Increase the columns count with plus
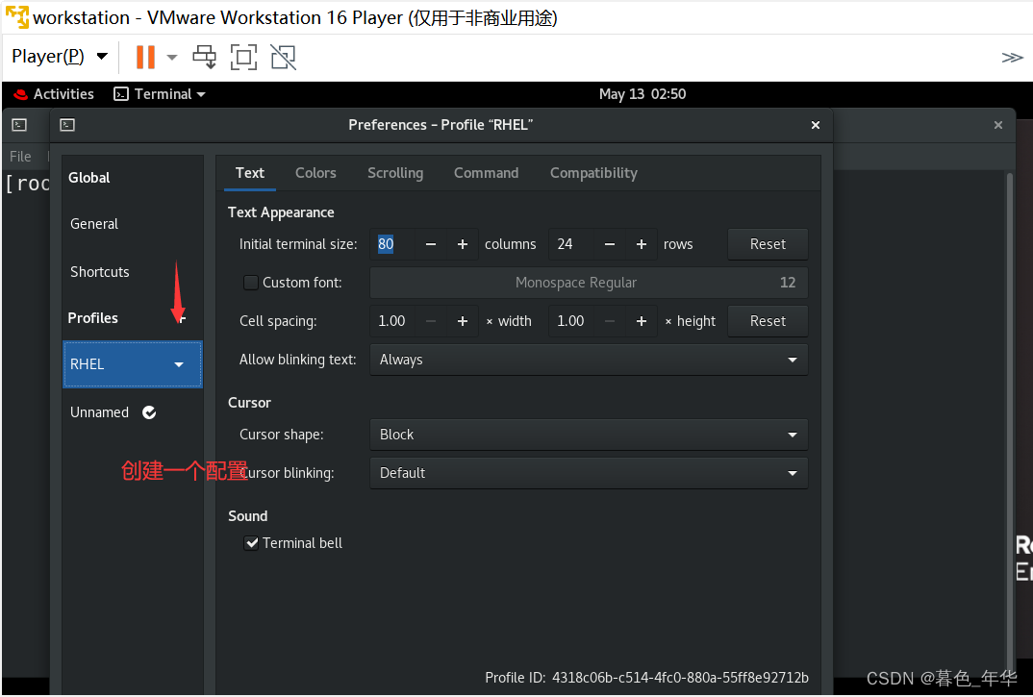Viewport: 1033px width, 697px height. tap(463, 244)
